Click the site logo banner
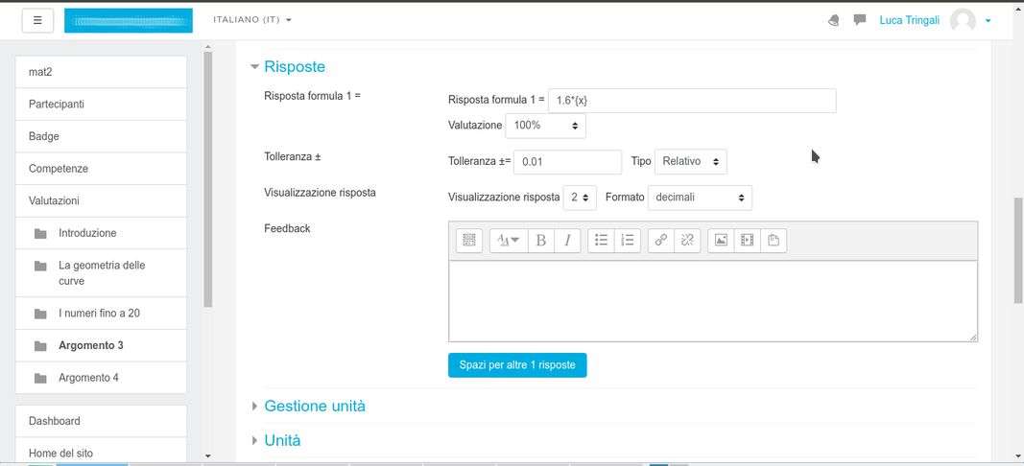The image size is (1024, 466). [x=129, y=20]
